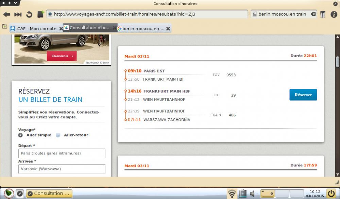
Task: Click the search engine icon in search box
Action: (255, 14)
